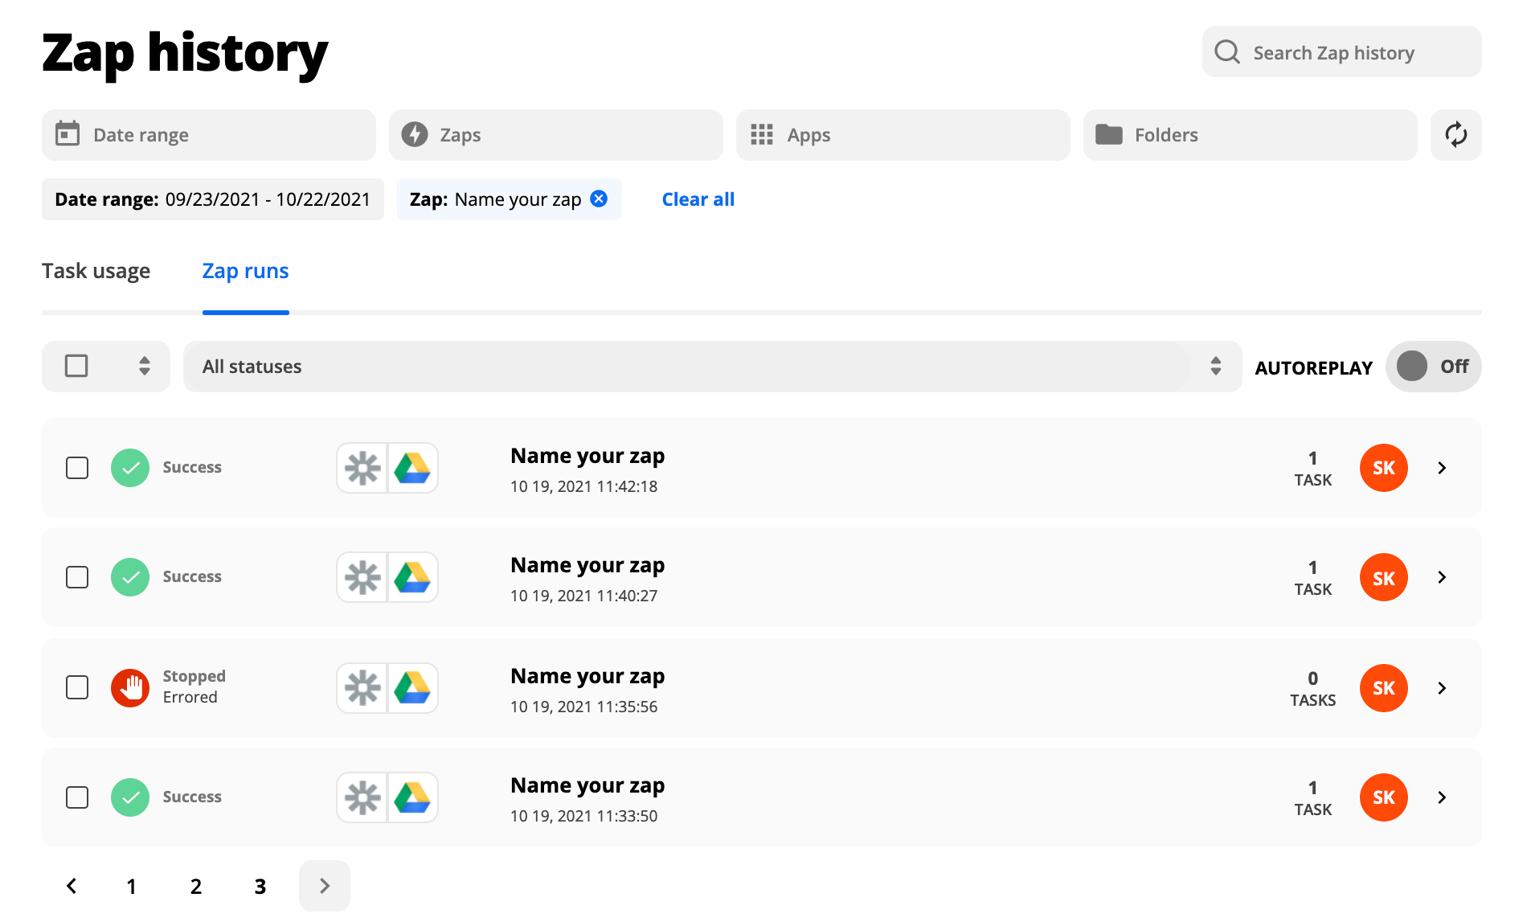Select the checkbox for the 11:40:27 run
The height and width of the screenshot is (918, 1527).
click(x=77, y=577)
